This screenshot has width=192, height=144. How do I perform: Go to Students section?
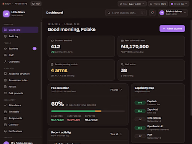click(x=20, y=49)
